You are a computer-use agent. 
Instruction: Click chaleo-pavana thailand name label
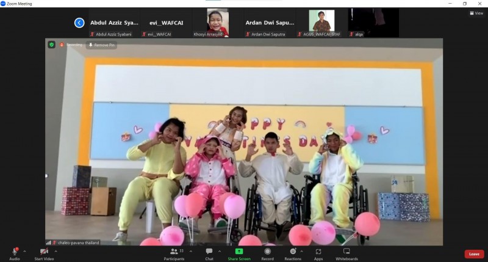click(x=79, y=242)
